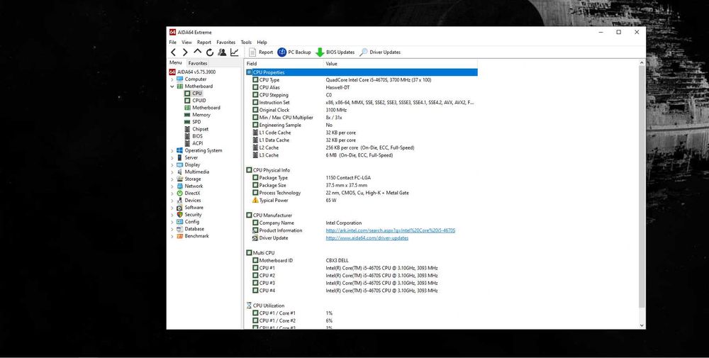This screenshot has height=358, width=709.
Task: Select the Chipset tree item
Action: tap(201, 129)
